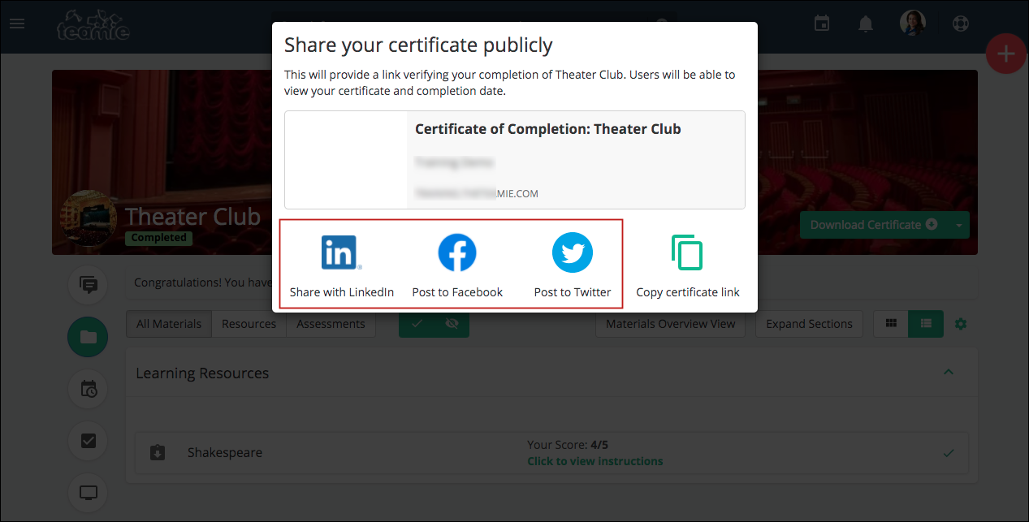Screen dimensions: 1029x522
Task: Post certificate to Facebook icon
Action: pos(457,252)
